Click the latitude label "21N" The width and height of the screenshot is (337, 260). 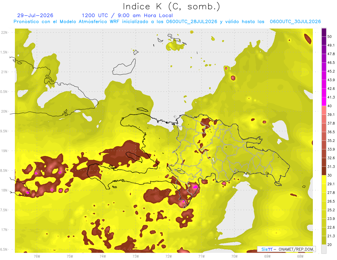pyautogui.click(x=5, y=72)
